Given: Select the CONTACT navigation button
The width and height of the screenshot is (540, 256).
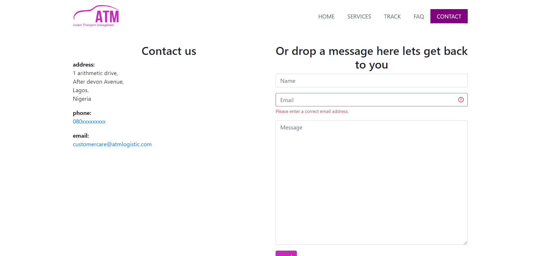Looking at the screenshot, I should click(x=449, y=16).
